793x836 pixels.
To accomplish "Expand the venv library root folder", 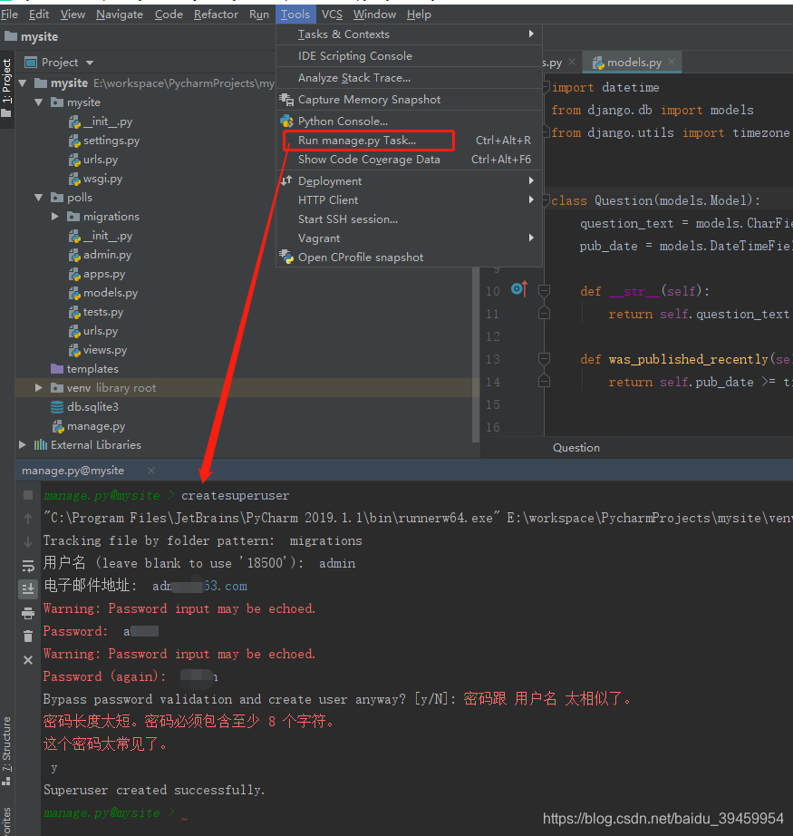I will point(38,387).
